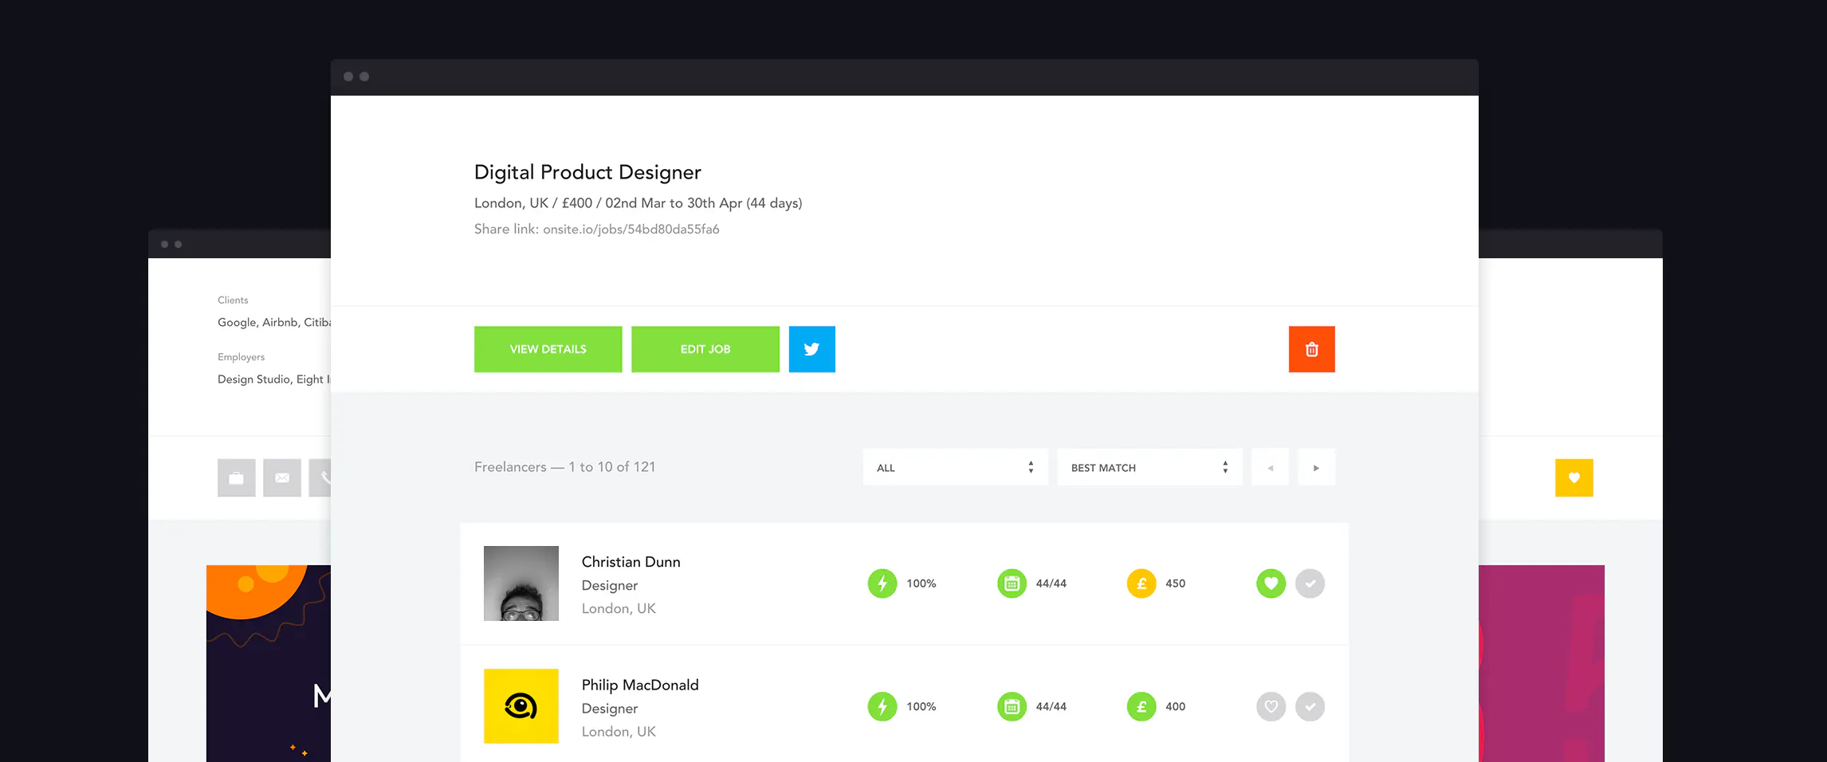Open the orange space artwork in background window
Screen dimensions: 1827x762
269,663
